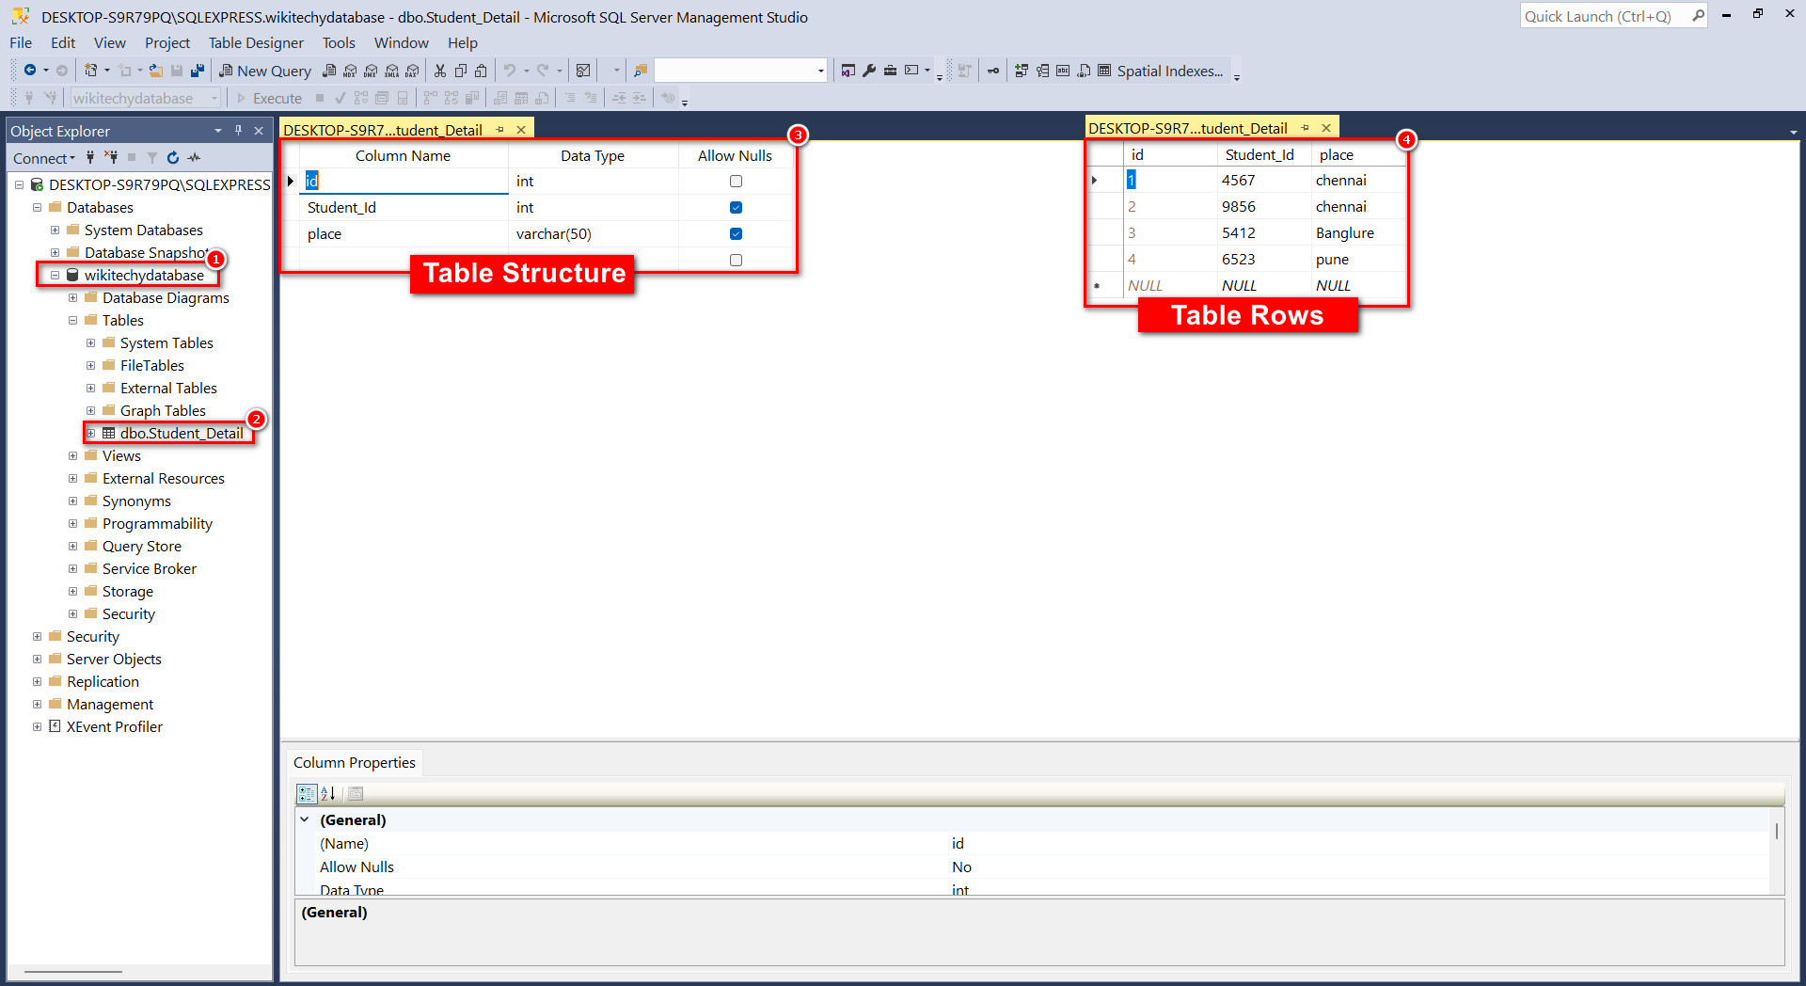Image resolution: width=1806 pixels, height=986 pixels.
Task: Pin the Object Explorer panel
Action: click(x=238, y=131)
